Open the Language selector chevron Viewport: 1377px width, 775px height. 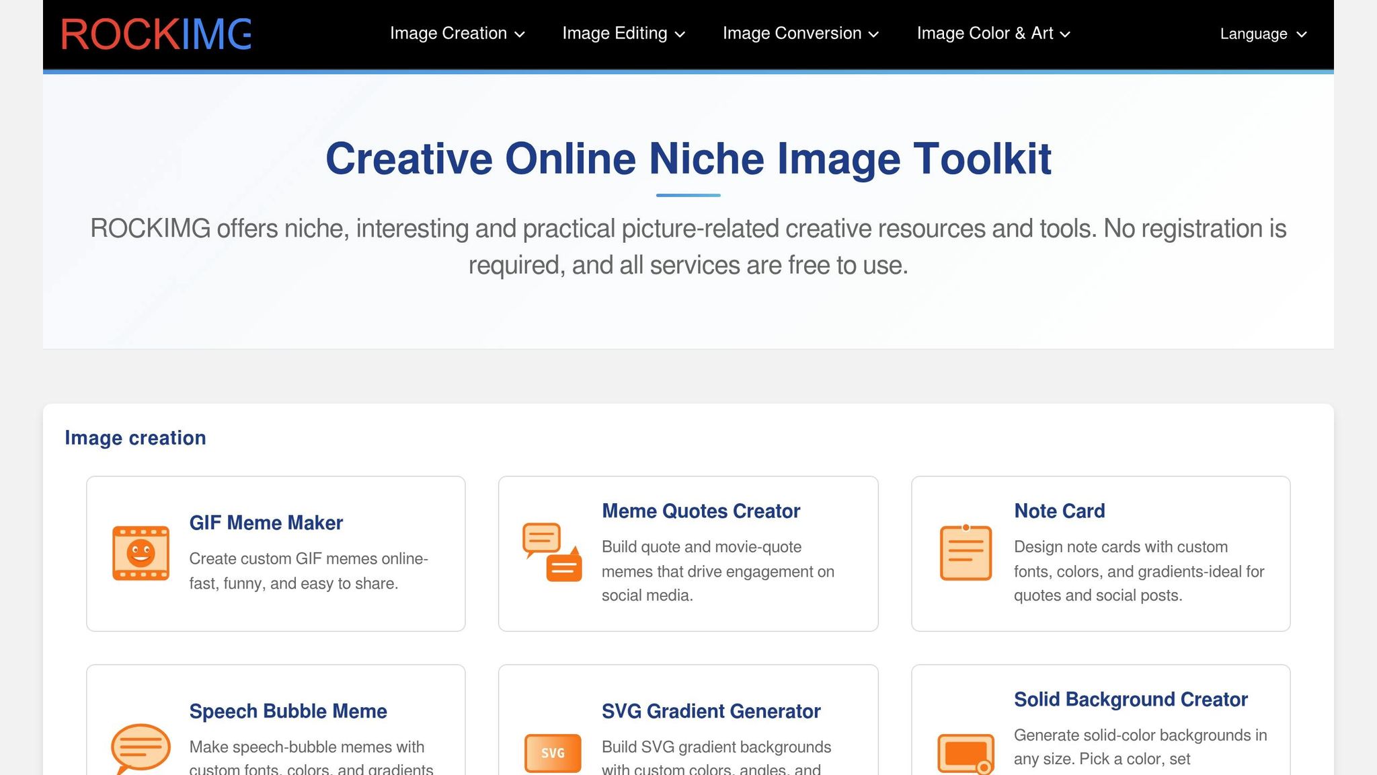[x=1302, y=34]
